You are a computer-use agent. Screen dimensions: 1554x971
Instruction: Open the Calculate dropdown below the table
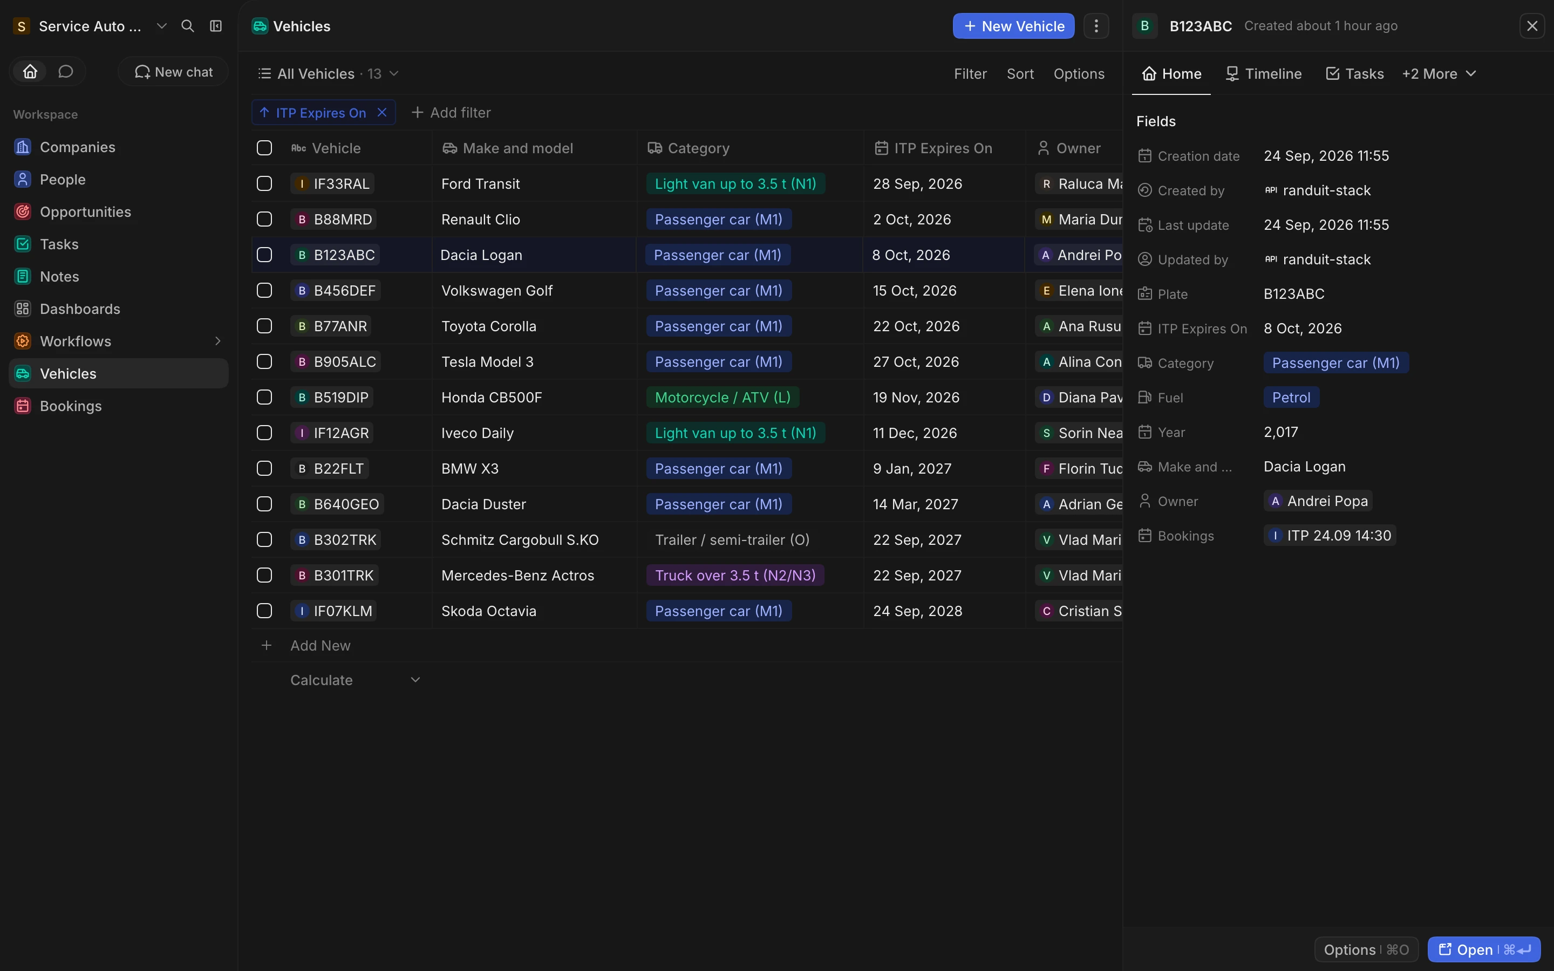(x=355, y=680)
